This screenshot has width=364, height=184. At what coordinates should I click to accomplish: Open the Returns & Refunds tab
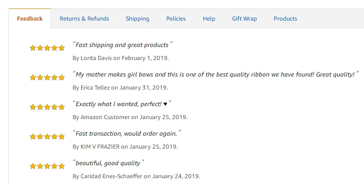tap(84, 18)
